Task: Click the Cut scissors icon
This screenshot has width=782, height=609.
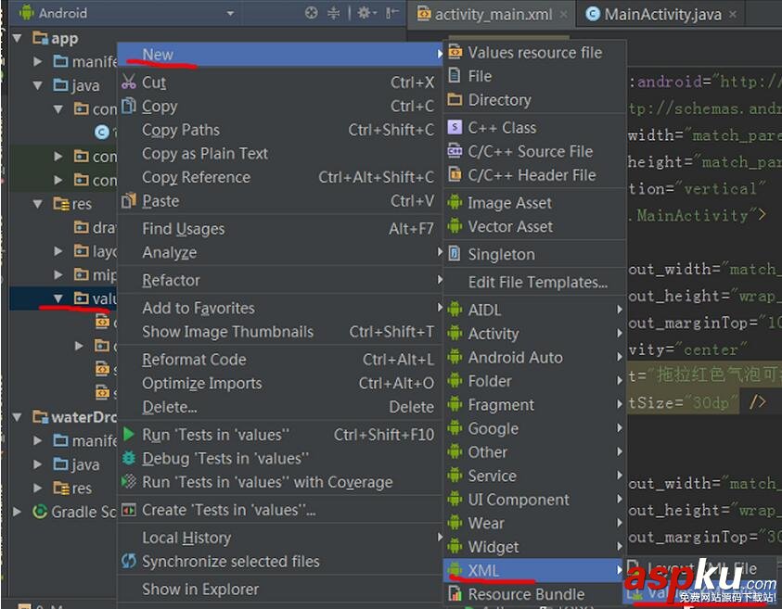Action: click(129, 82)
